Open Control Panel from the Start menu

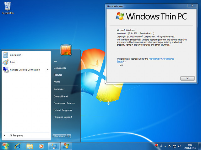[x=61, y=97]
